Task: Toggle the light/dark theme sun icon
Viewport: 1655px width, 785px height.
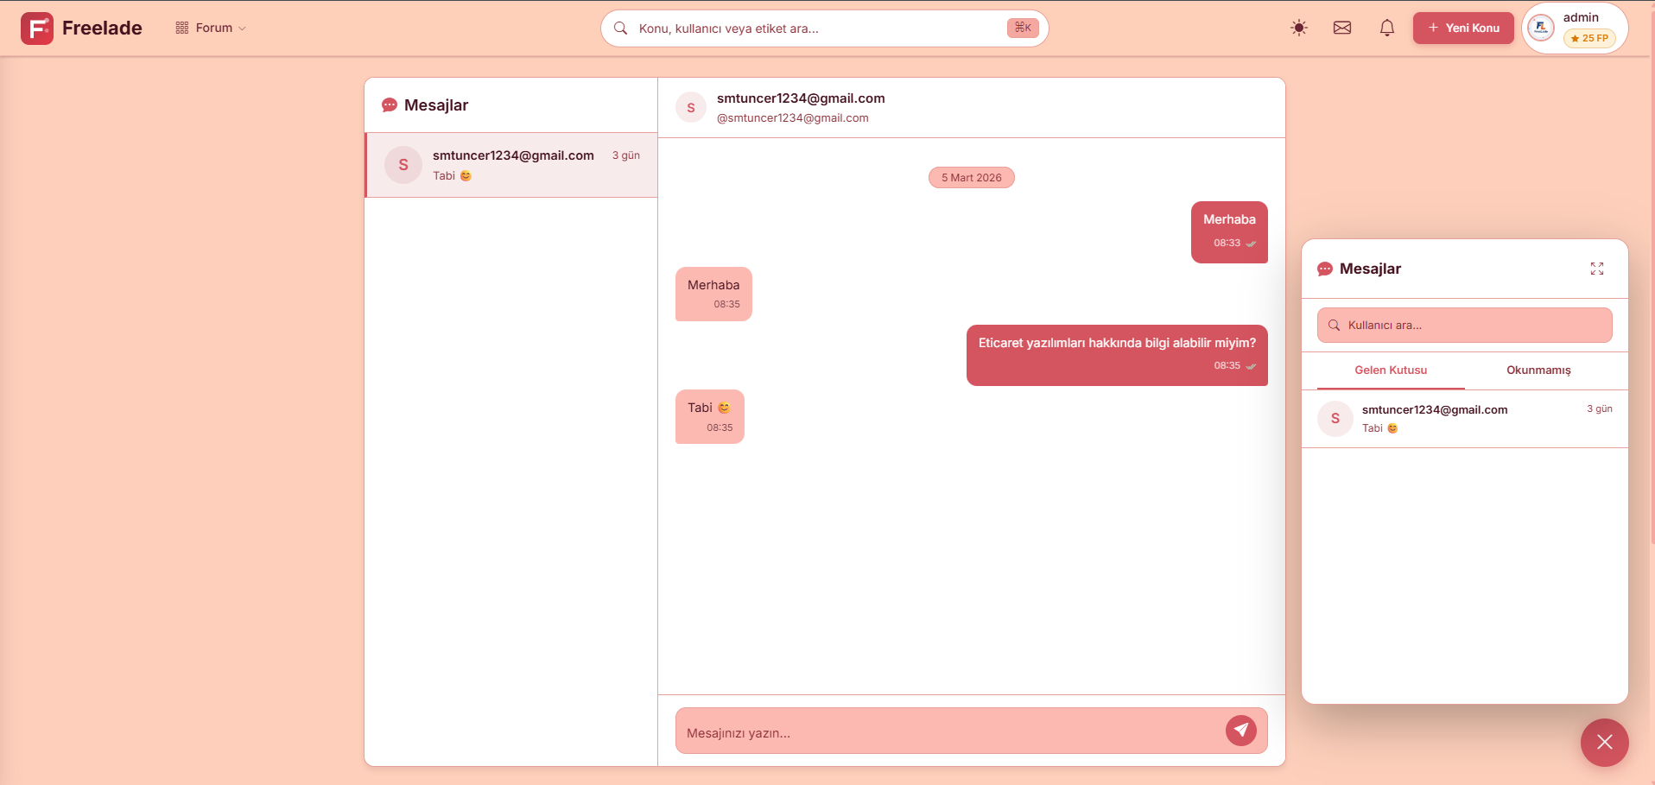Action: (1298, 28)
